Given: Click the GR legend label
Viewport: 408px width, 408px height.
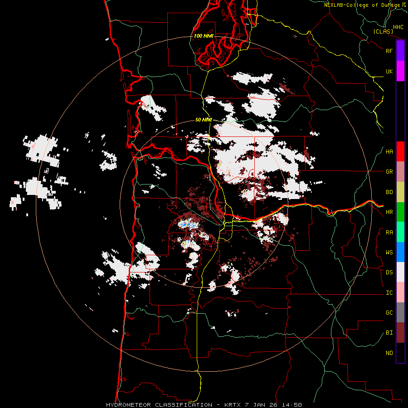Looking at the screenshot, I should coord(389,172).
